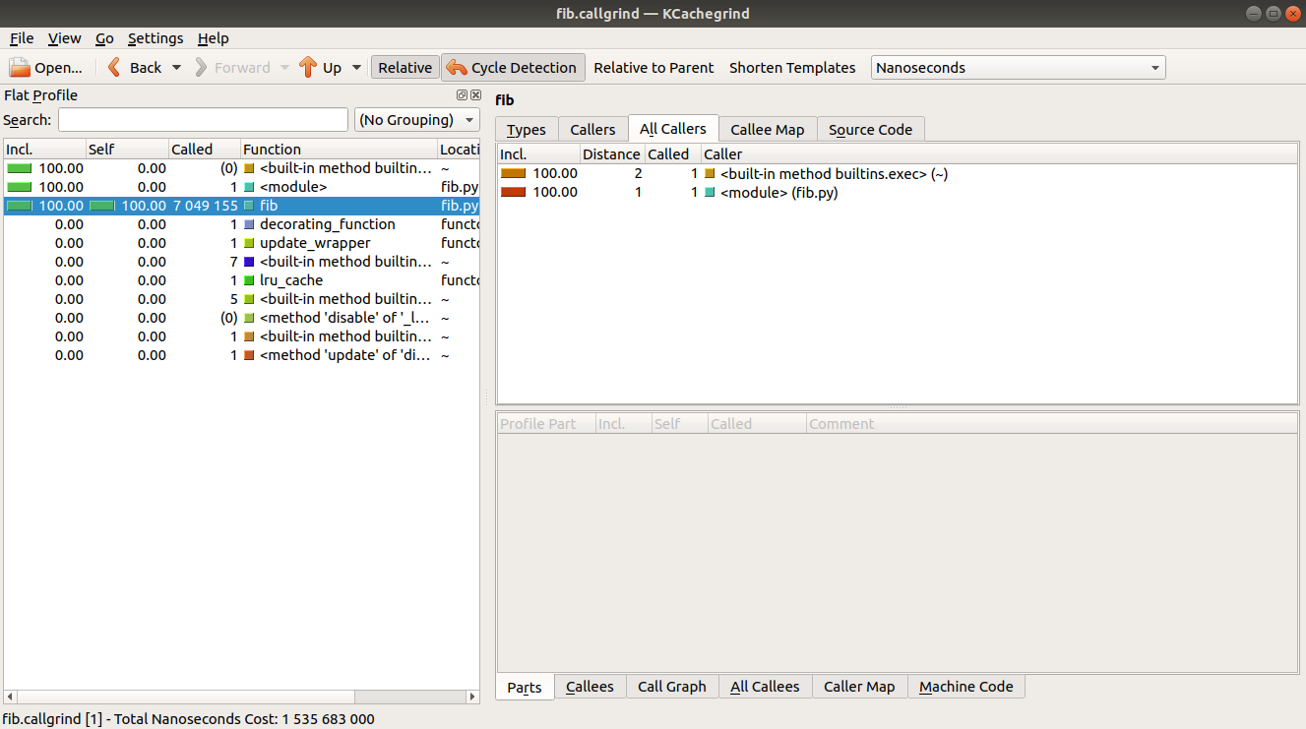
Task: Select the <module> (fib.py) caller row
Action: click(x=898, y=193)
